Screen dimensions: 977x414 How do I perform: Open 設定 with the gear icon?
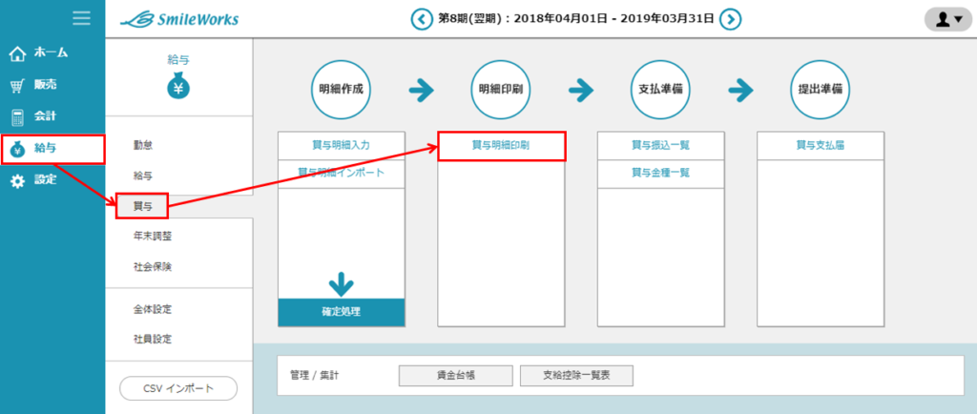(x=34, y=179)
